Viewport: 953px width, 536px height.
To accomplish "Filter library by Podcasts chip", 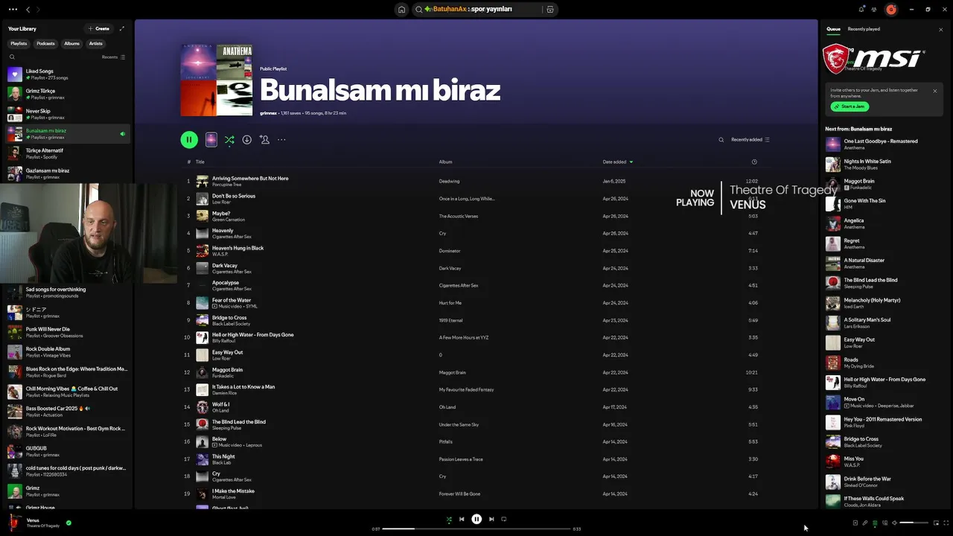I will coord(45,43).
